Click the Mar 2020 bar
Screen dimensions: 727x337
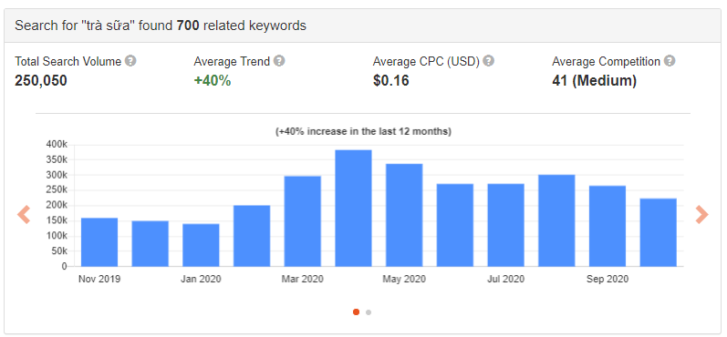click(x=302, y=221)
